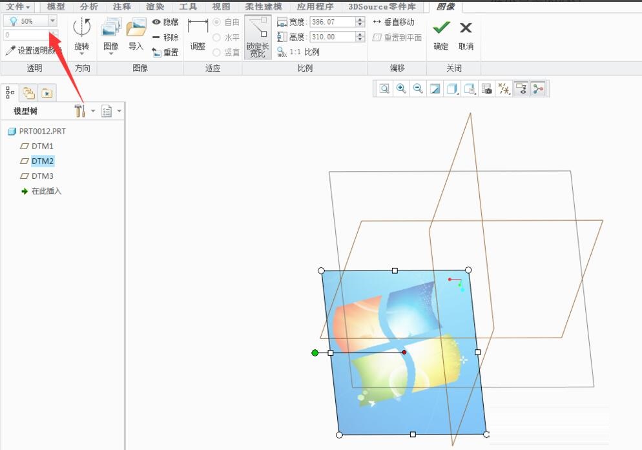Click the 宽度 width input field

(x=332, y=22)
